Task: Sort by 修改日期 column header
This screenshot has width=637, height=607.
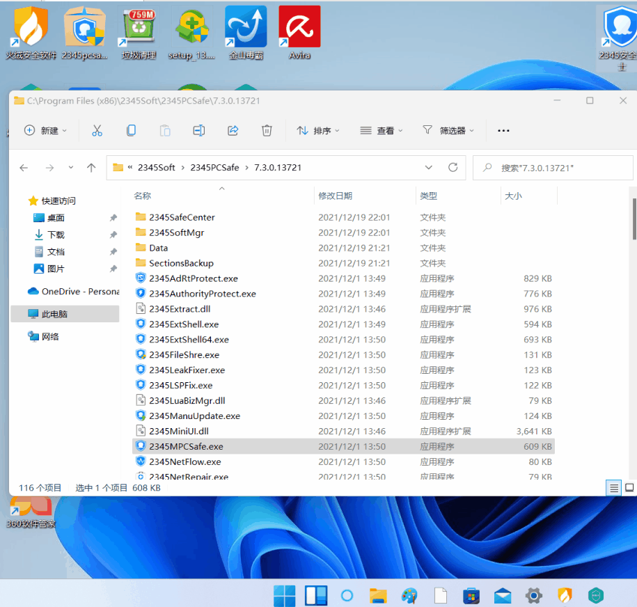Action: pos(335,196)
